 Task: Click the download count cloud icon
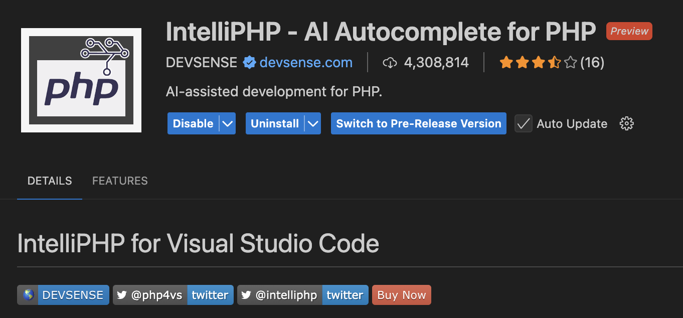coord(390,63)
